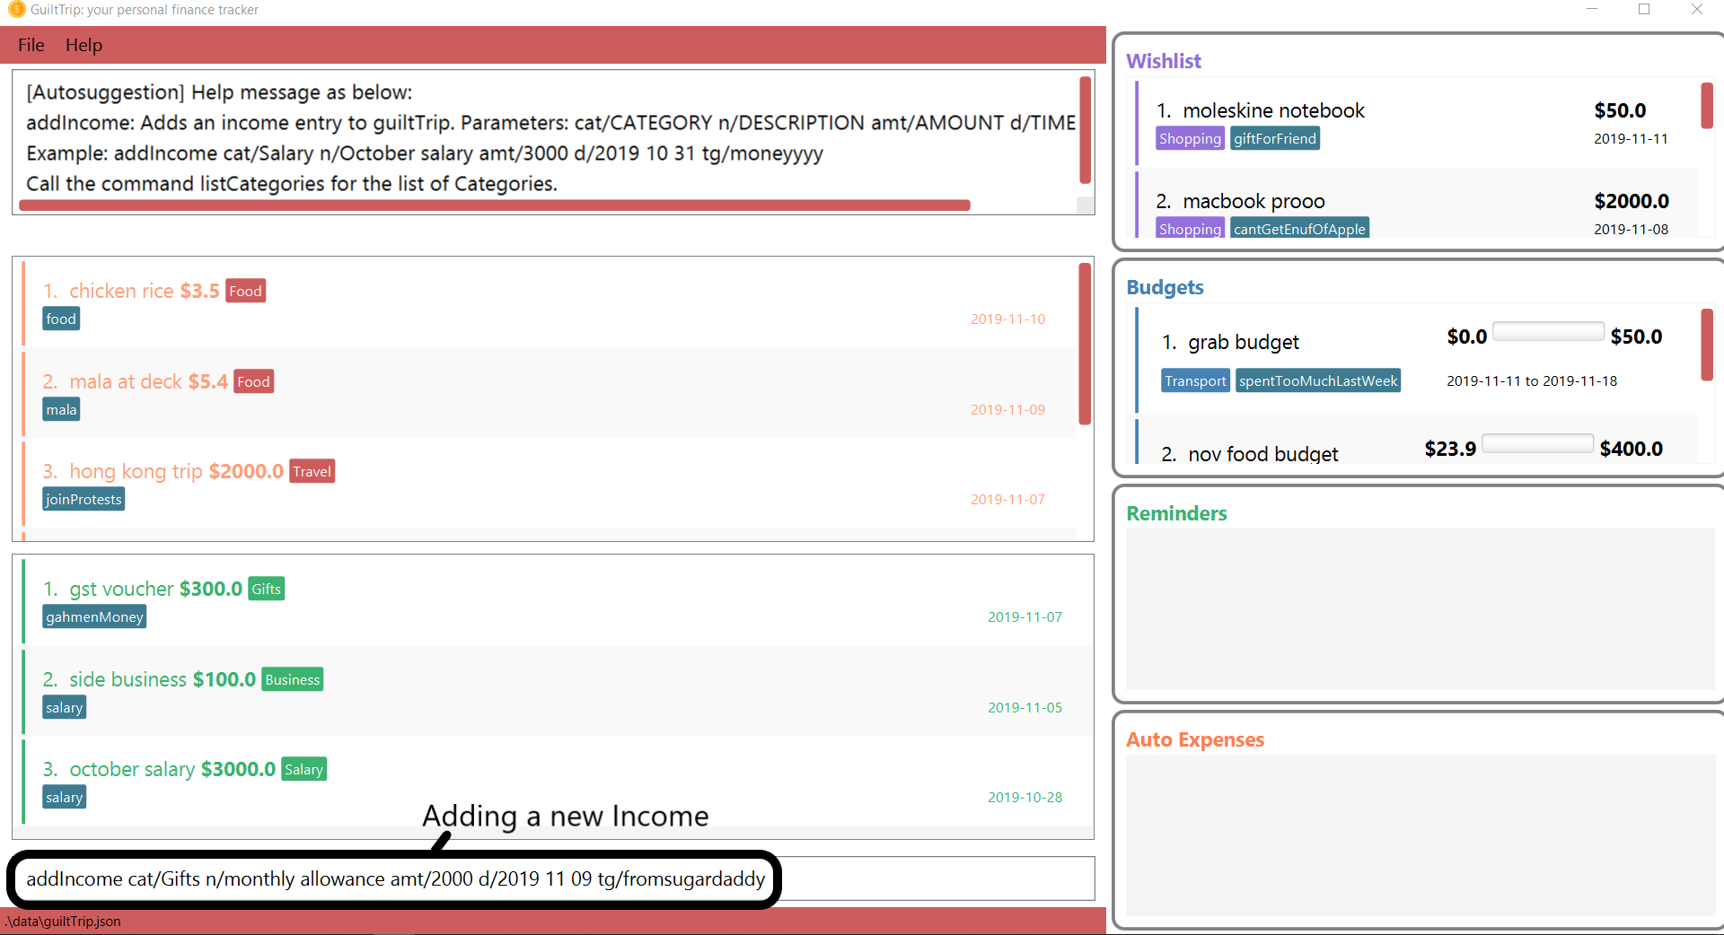The width and height of the screenshot is (1724, 935).
Task: Click the Reminders panel heading
Action: (x=1176, y=513)
